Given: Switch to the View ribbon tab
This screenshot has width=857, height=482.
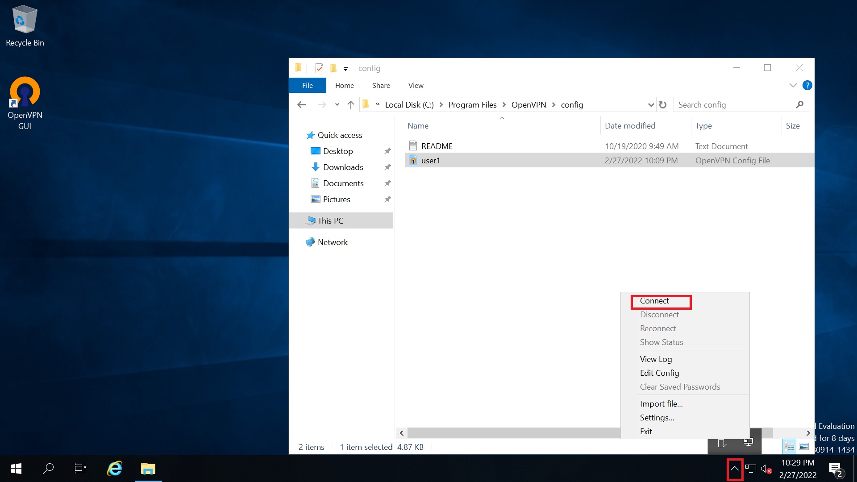Looking at the screenshot, I should tap(416, 85).
